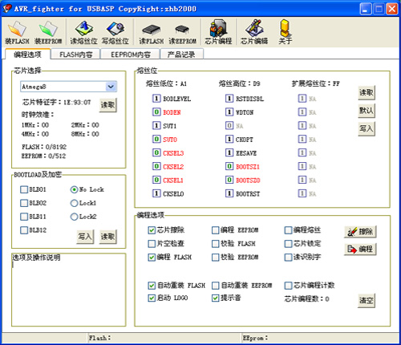Image resolution: width=401 pixels, height=345 pixels.
Task: Toggle the BODEN fuse bit box
Action: pyautogui.click(x=156, y=112)
